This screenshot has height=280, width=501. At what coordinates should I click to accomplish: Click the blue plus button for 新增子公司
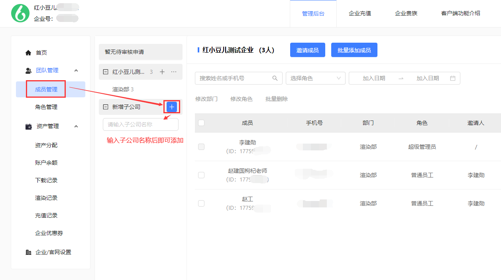[x=172, y=107]
